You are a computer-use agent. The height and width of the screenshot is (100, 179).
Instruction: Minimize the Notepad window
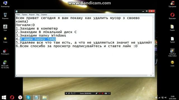143,11
